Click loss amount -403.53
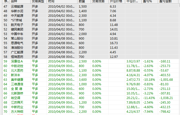This screenshot has width=180, height=115. click(x=165, y=75)
